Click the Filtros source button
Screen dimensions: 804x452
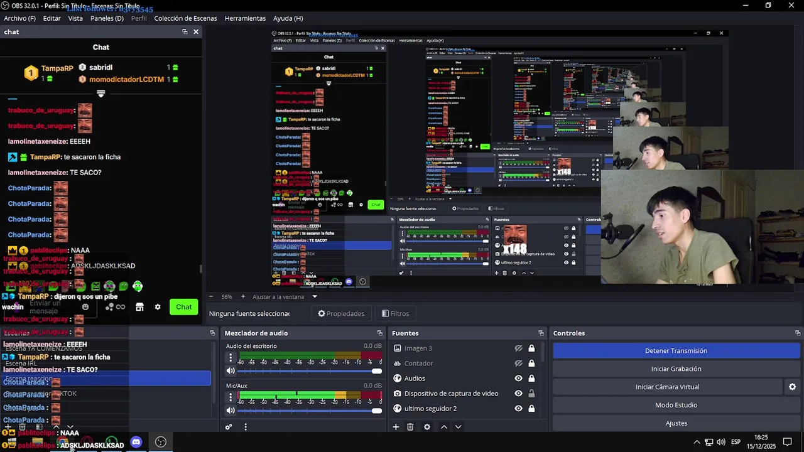[395, 313]
